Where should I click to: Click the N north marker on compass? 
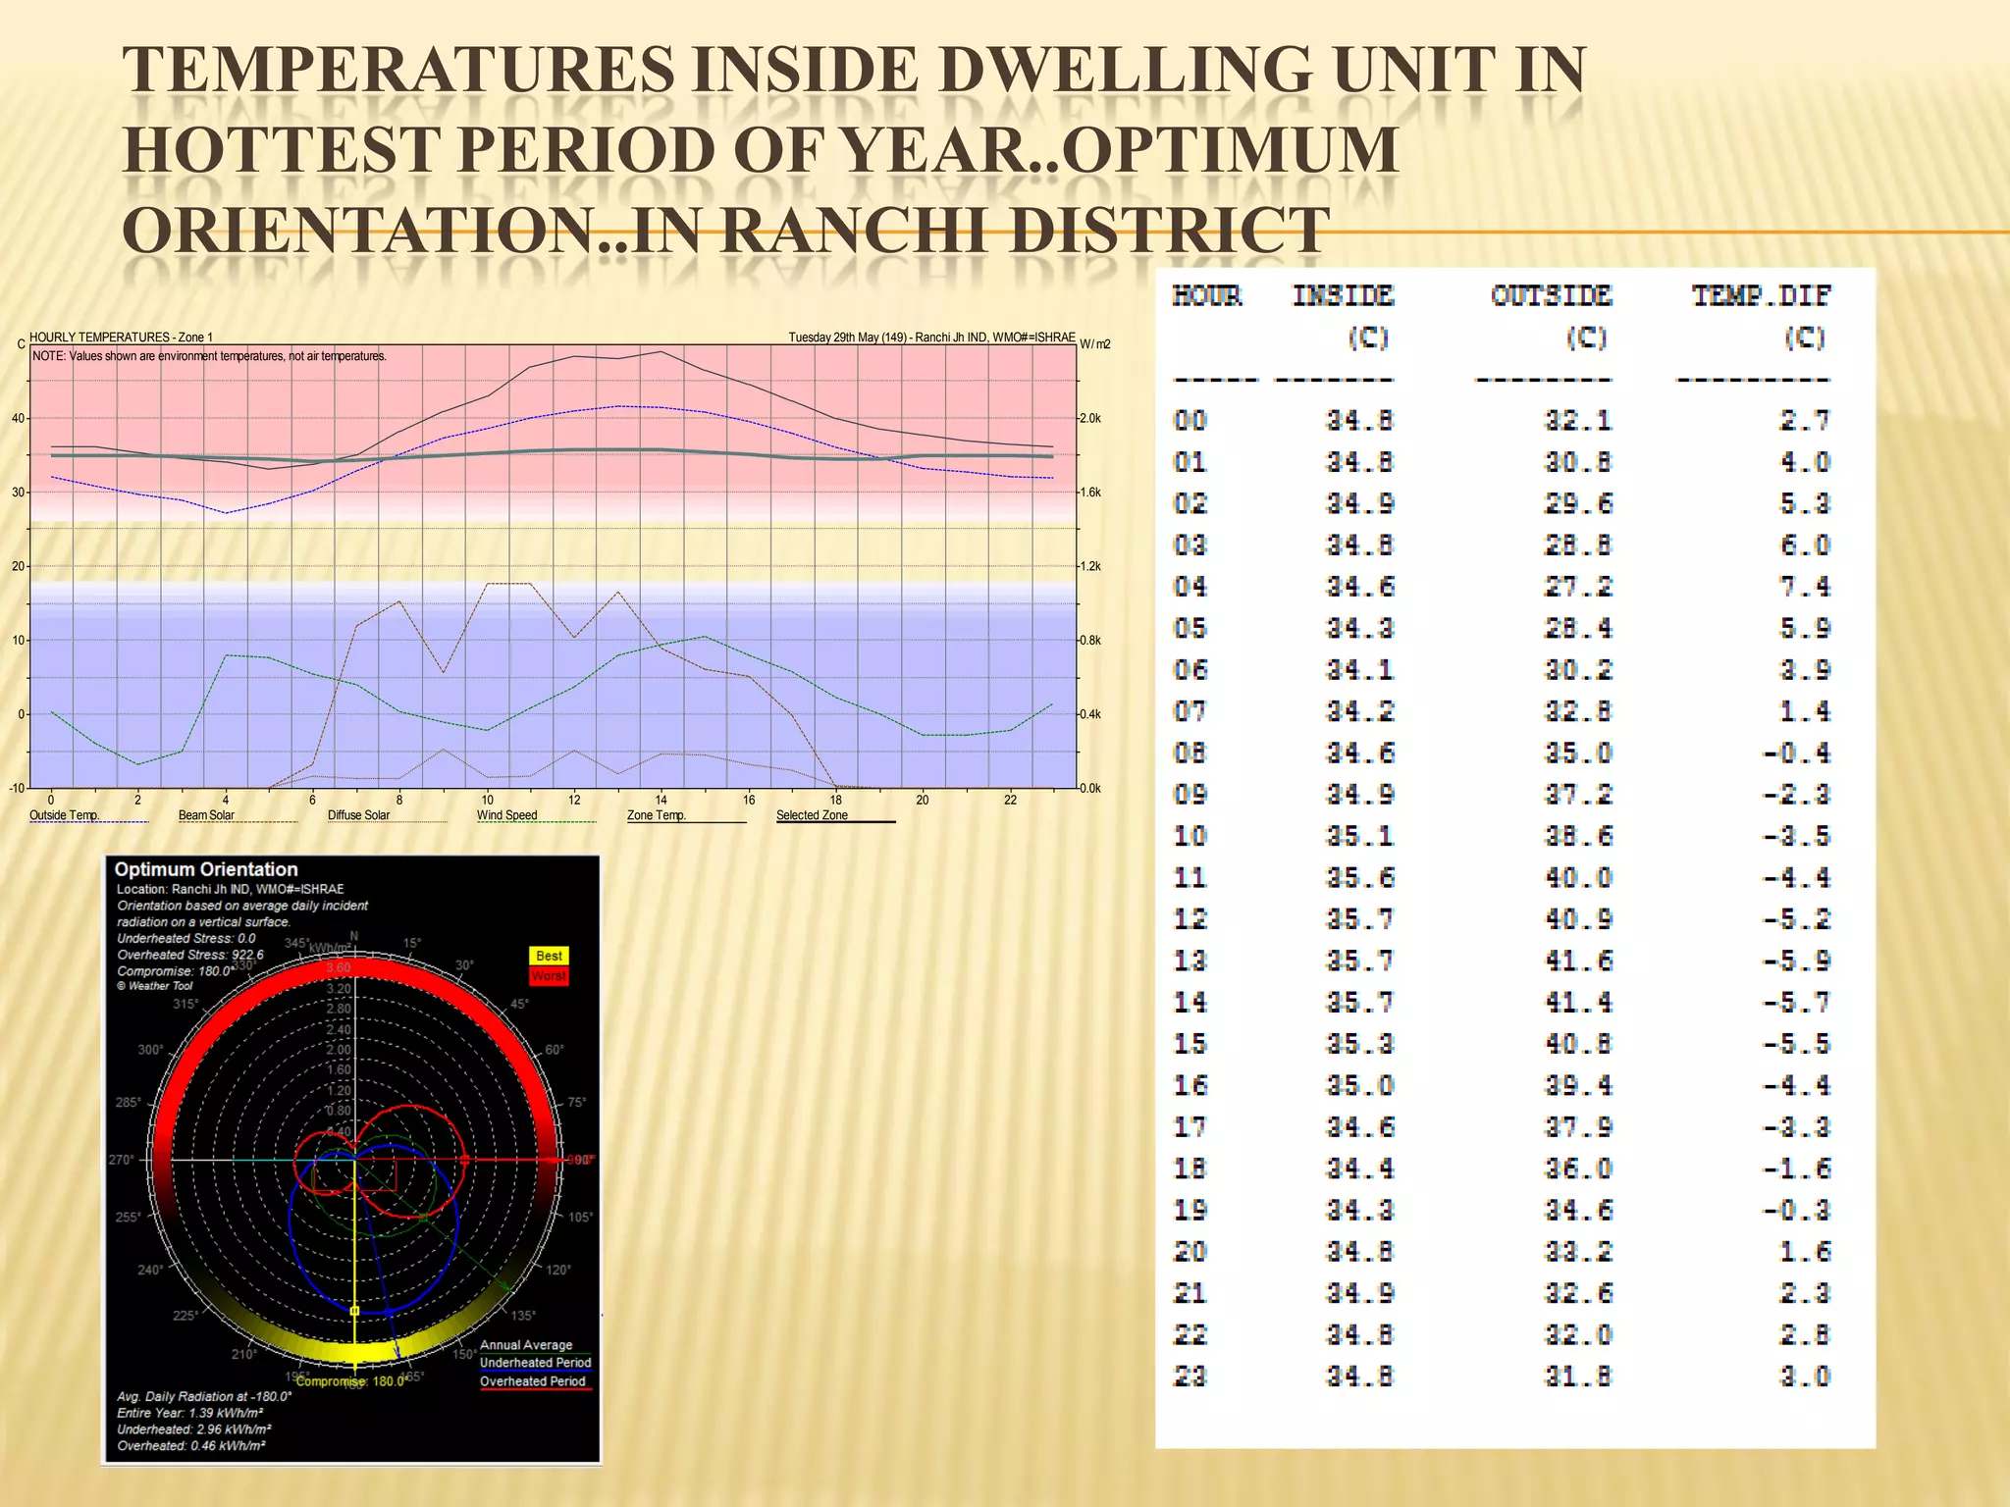(x=354, y=936)
